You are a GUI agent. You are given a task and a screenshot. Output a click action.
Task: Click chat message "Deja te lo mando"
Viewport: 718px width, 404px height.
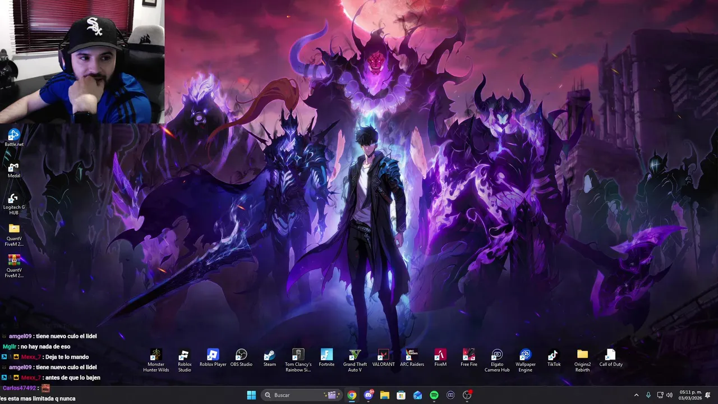(67, 357)
